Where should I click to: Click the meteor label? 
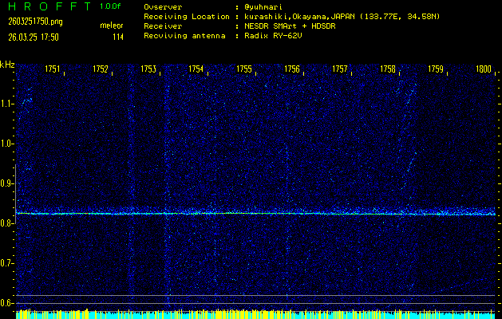(x=112, y=26)
